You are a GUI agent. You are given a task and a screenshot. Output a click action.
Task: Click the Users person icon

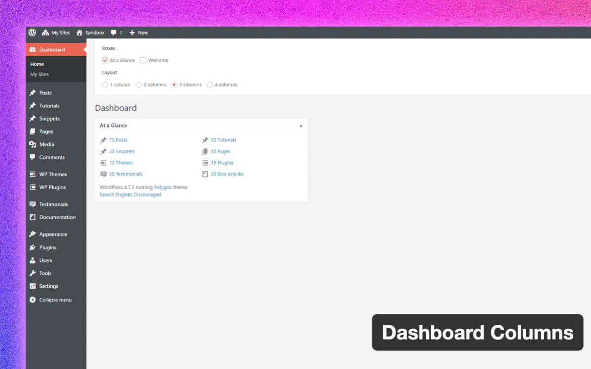[x=33, y=260]
